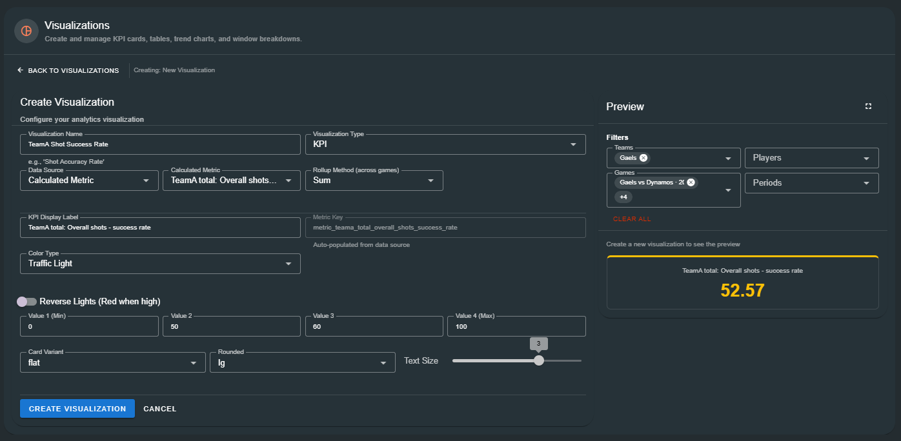Viewport: 901px width, 441px height.
Task: Expand the preview to fullscreen
Action: (868, 106)
